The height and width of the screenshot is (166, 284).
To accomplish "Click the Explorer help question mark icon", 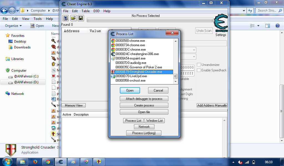I will point(277,26).
